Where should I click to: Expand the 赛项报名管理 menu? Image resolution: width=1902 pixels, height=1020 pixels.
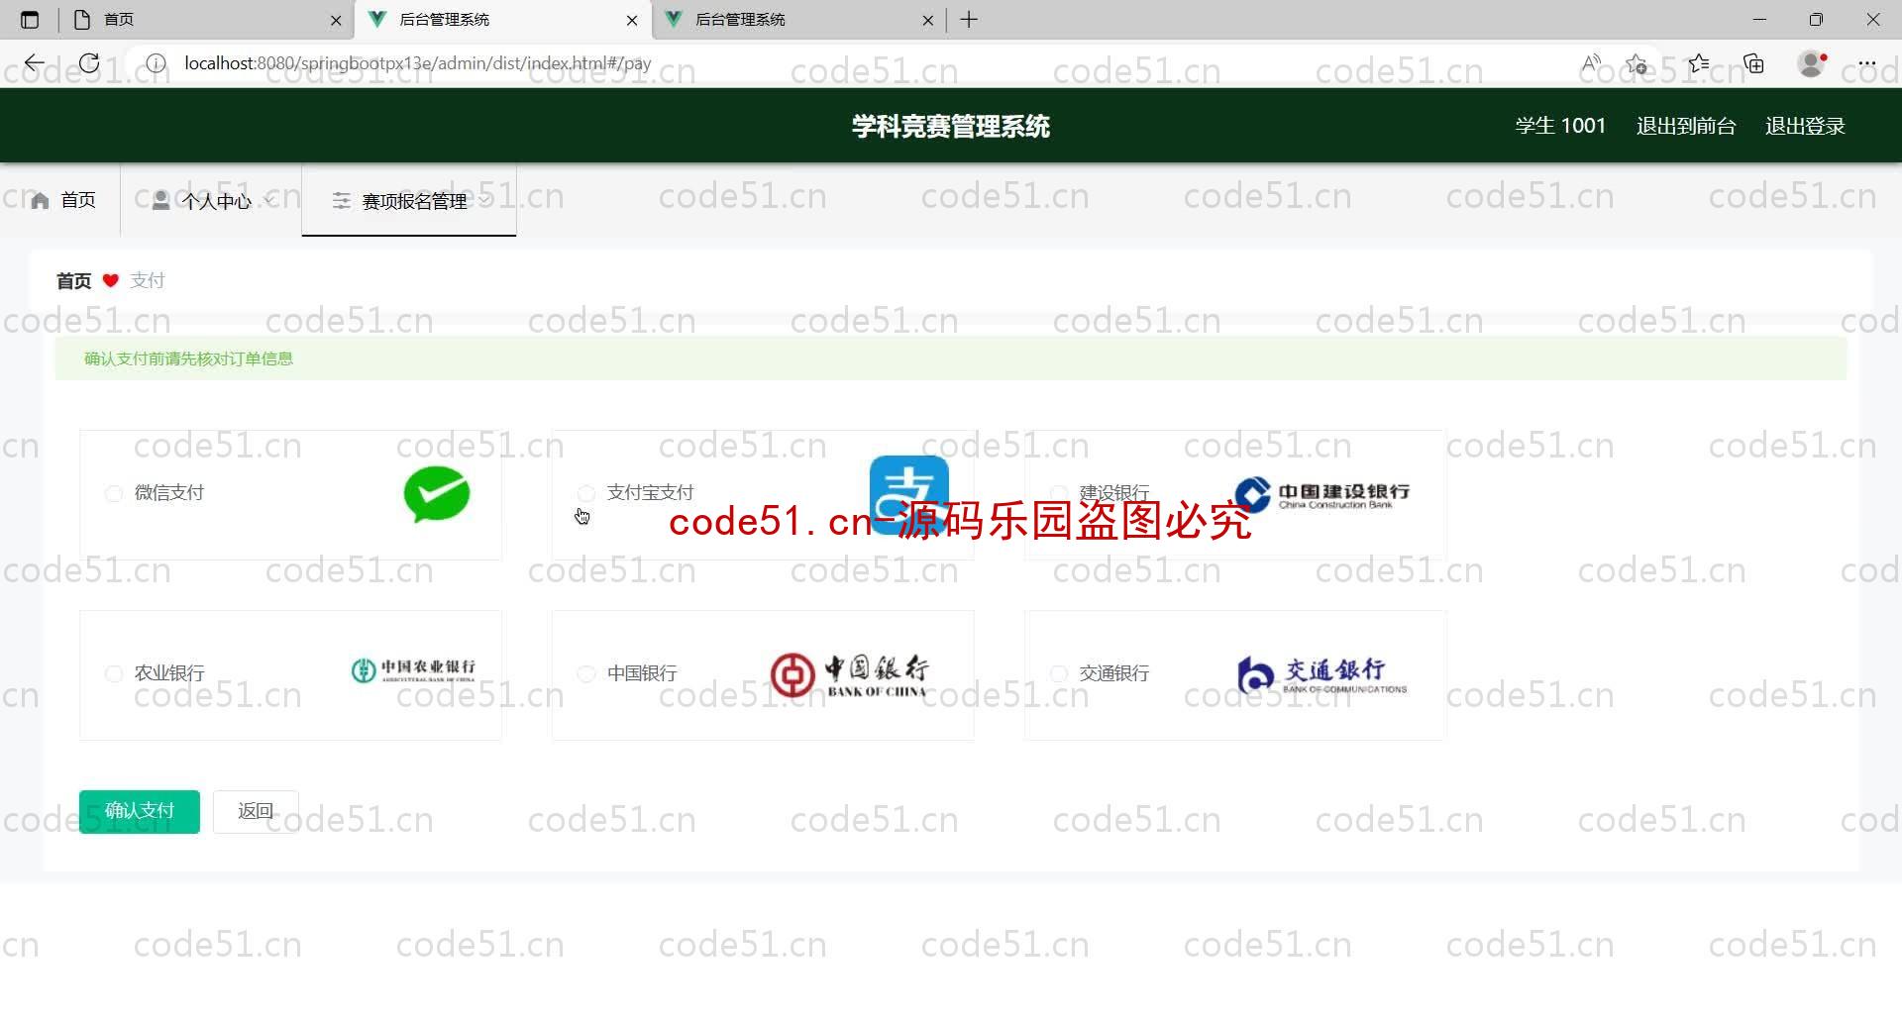(x=409, y=201)
